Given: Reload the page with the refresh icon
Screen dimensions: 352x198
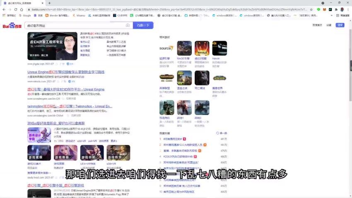Looking at the screenshot, I should (16, 10).
